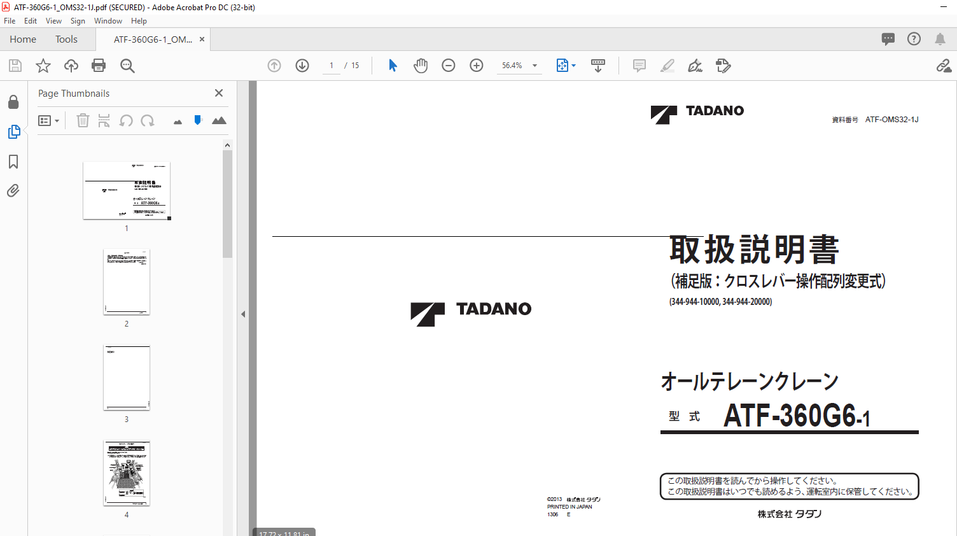Viewport: 957px width, 536px height.
Task: Rotate page clockwise icon
Action: (148, 120)
